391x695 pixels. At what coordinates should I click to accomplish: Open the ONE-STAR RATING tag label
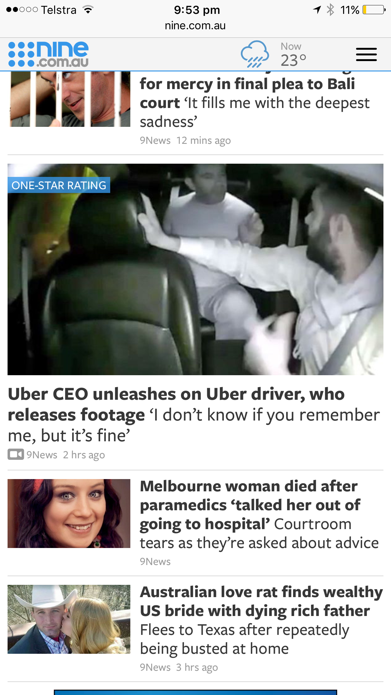click(59, 185)
